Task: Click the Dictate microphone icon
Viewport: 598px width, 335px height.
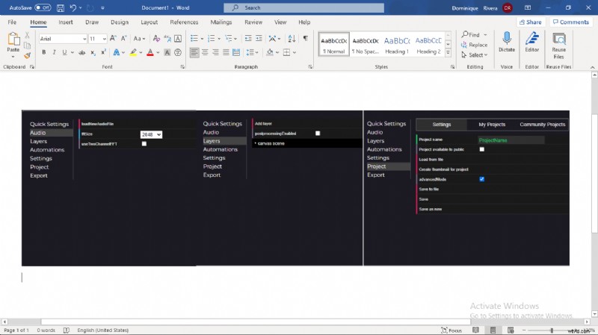Action: [507, 39]
